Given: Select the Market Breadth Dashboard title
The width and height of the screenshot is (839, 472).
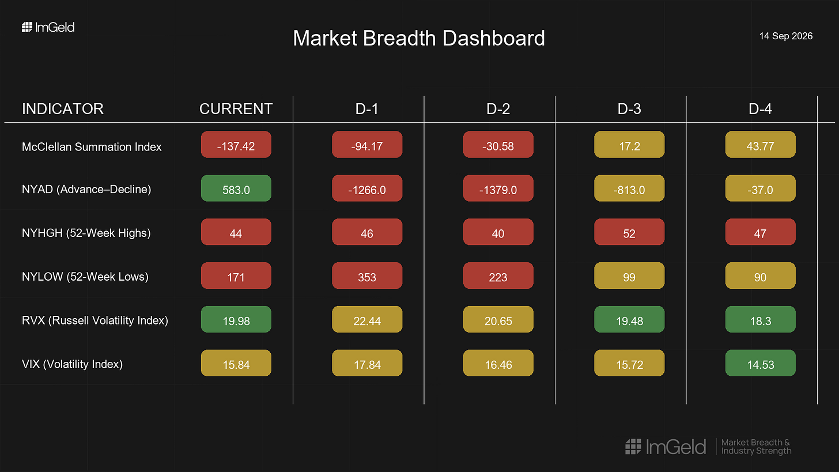Looking at the screenshot, I should [x=419, y=38].
